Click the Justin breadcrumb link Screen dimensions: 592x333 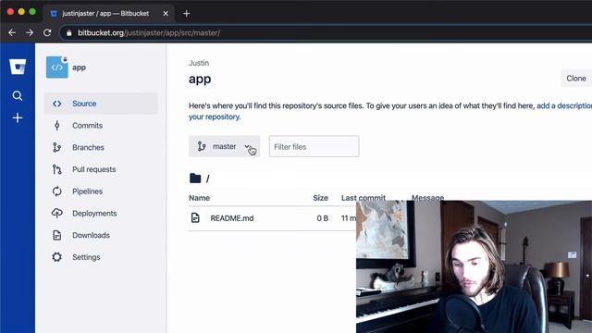pyautogui.click(x=199, y=63)
